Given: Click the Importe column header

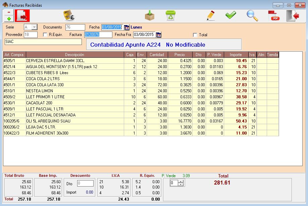Looking at the screenshot, I should coord(236,54).
